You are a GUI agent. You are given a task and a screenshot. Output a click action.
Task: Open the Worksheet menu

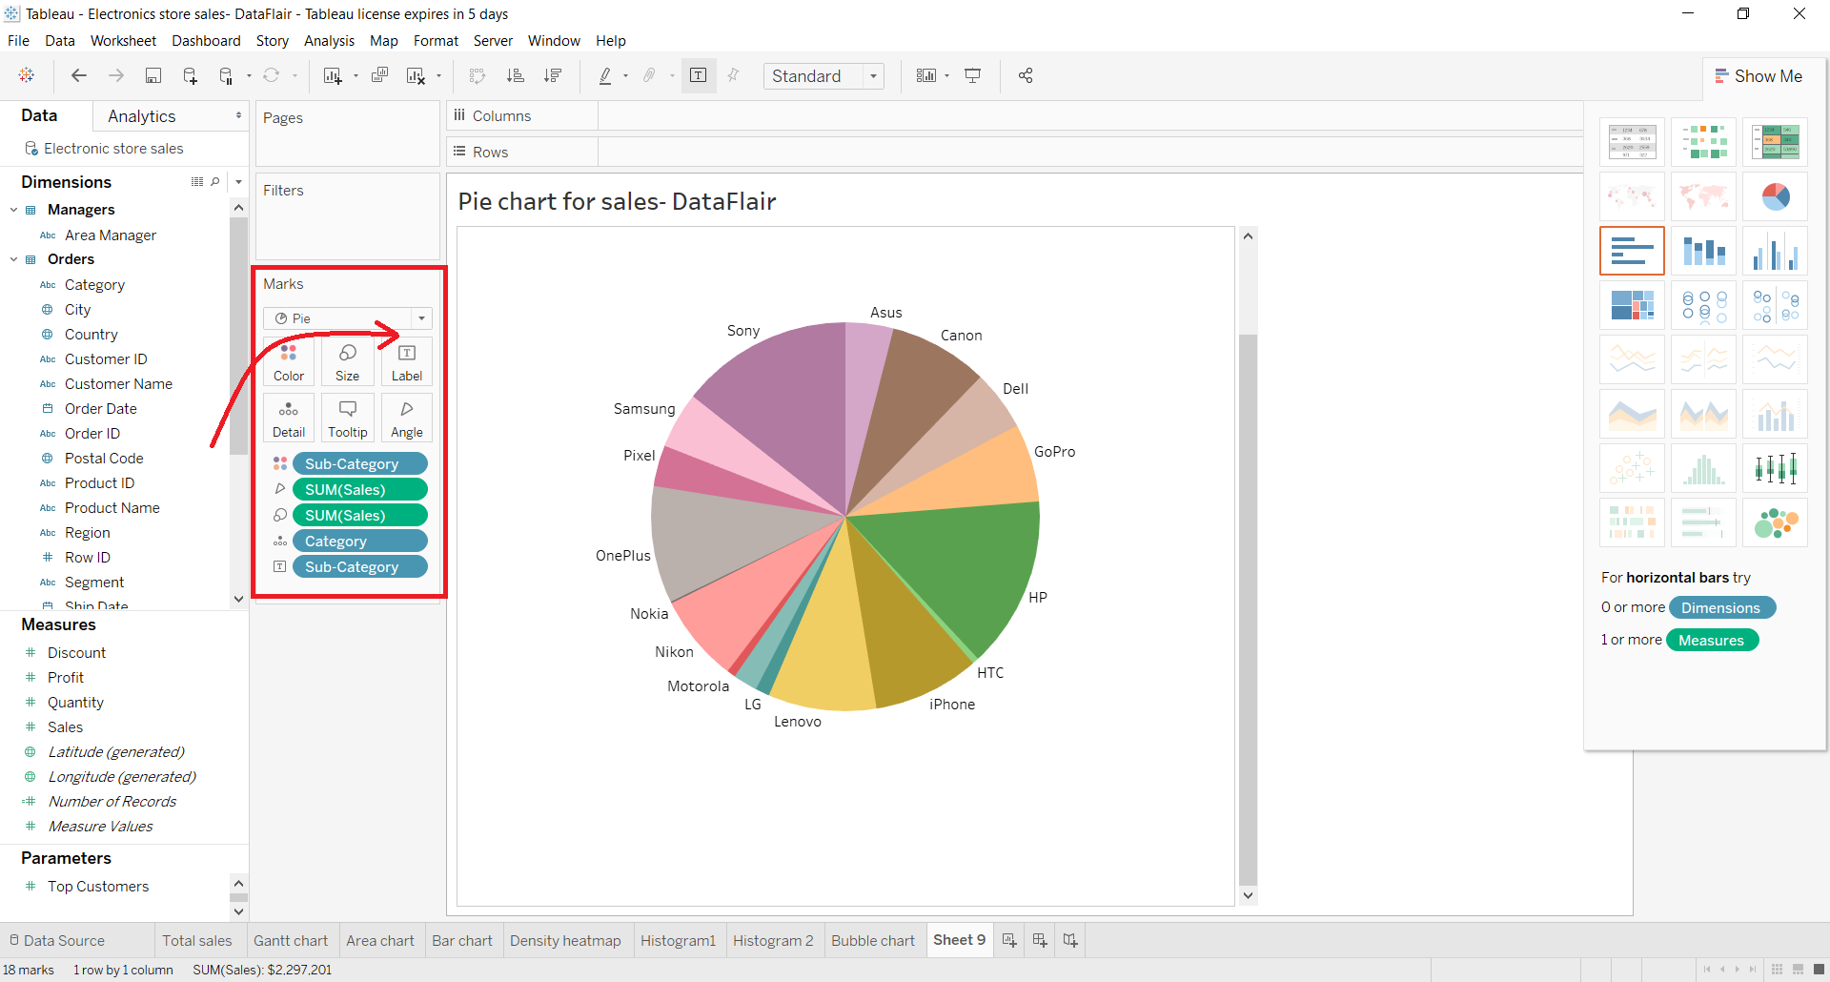(x=123, y=41)
